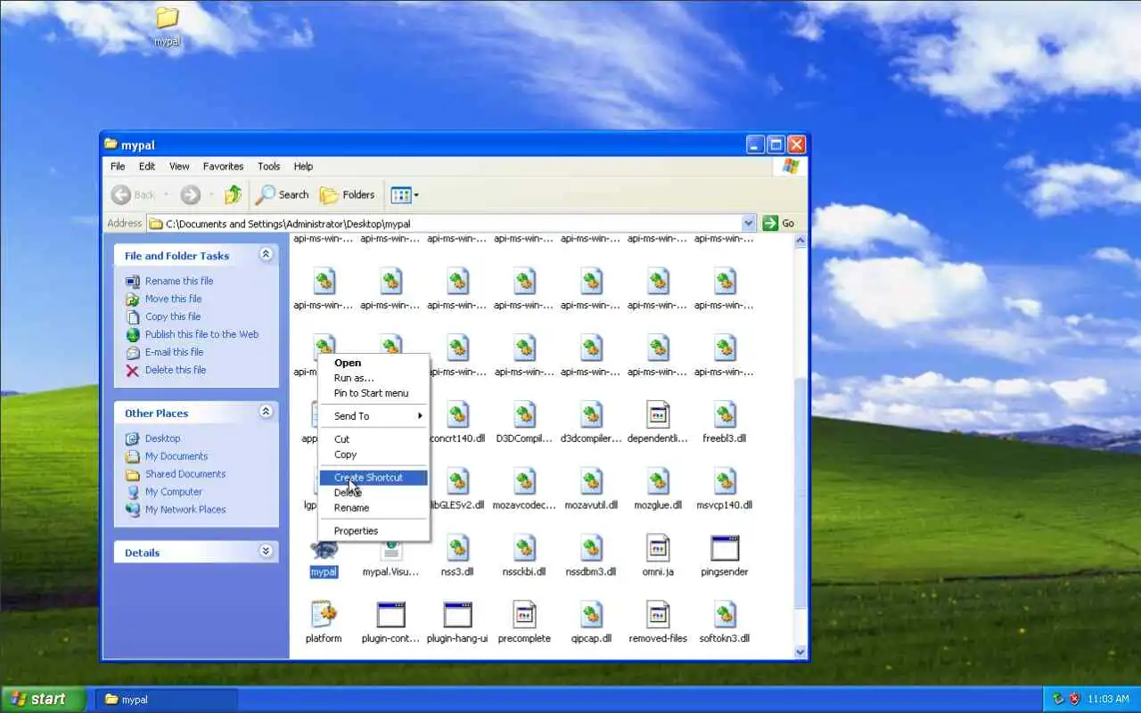
Task: Go to My Documents in Other Places
Action: [x=176, y=456]
